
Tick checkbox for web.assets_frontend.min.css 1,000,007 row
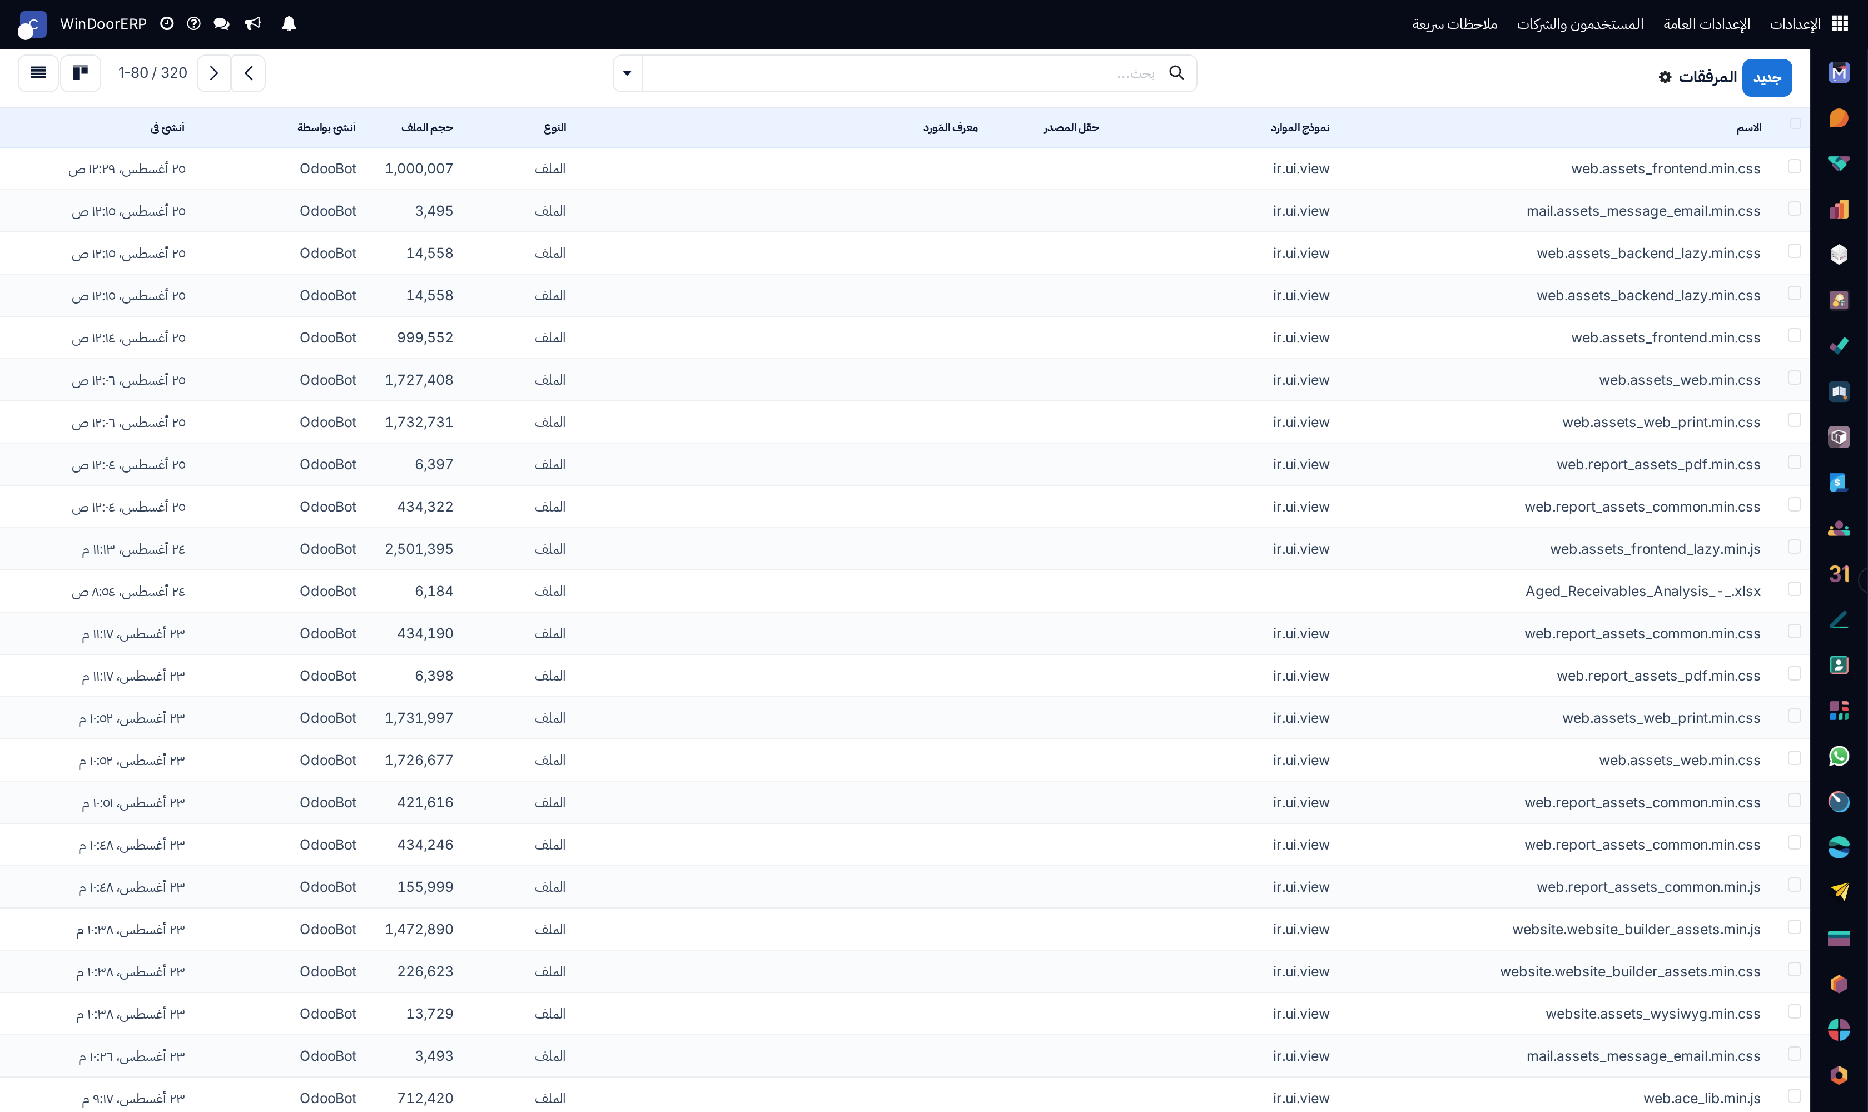pyautogui.click(x=1795, y=166)
